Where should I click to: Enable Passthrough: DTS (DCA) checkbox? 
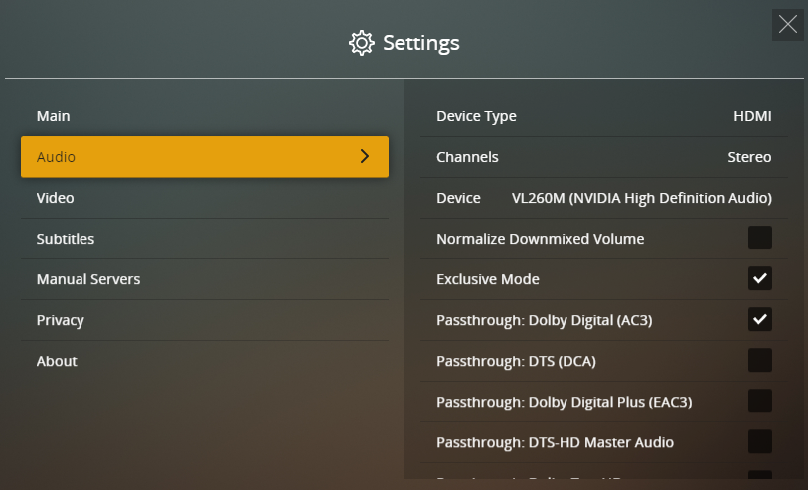click(760, 360)
